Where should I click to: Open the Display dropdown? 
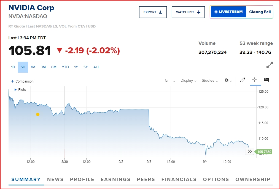(x=189, y=81)
